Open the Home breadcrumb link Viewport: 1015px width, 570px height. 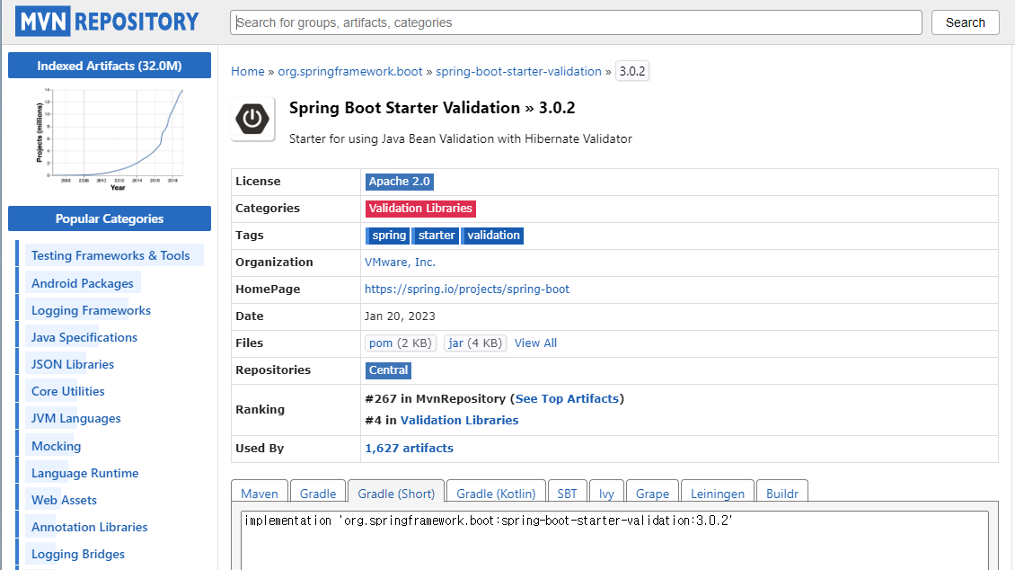coord(248,71)
